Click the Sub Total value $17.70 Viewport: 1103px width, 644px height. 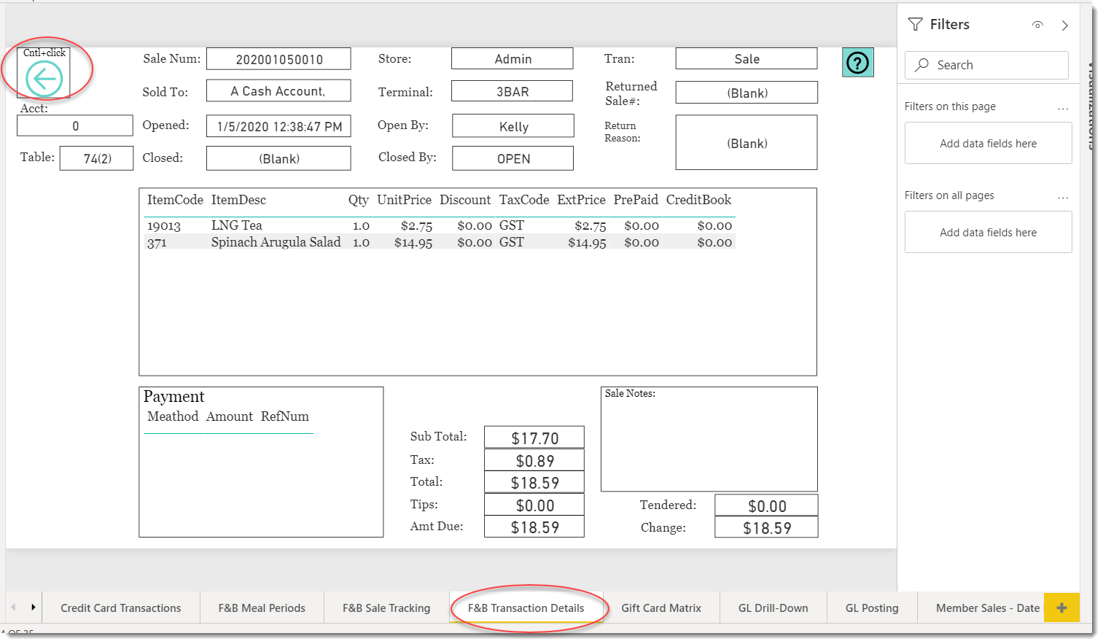[x=534, y=438]
